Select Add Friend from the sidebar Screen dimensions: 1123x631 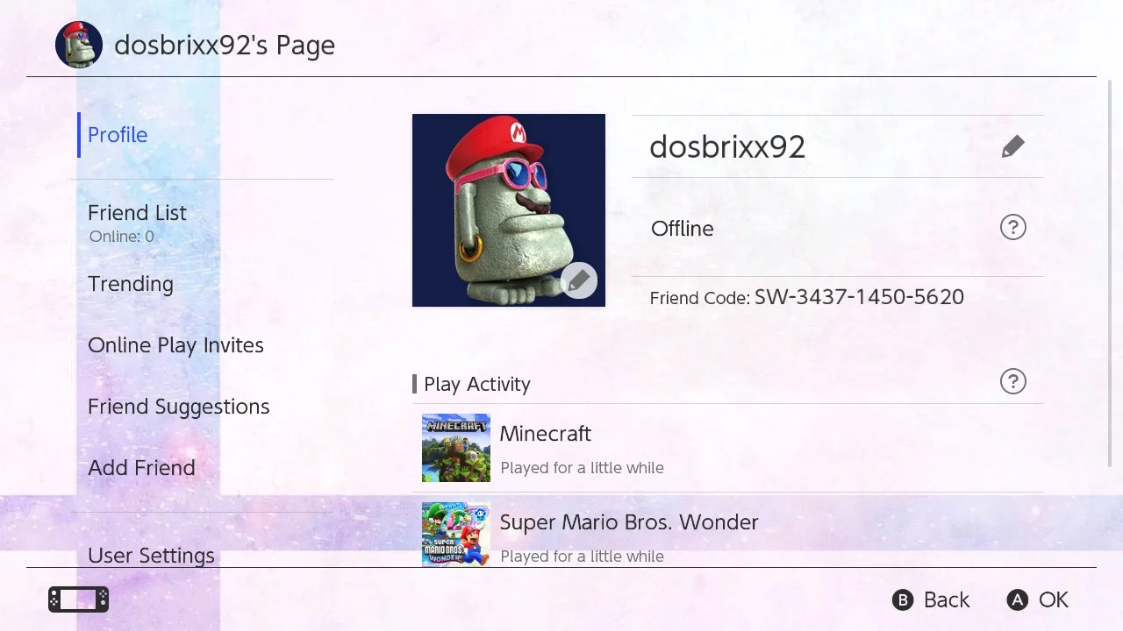pyautogui.click(x=141, y=468)
